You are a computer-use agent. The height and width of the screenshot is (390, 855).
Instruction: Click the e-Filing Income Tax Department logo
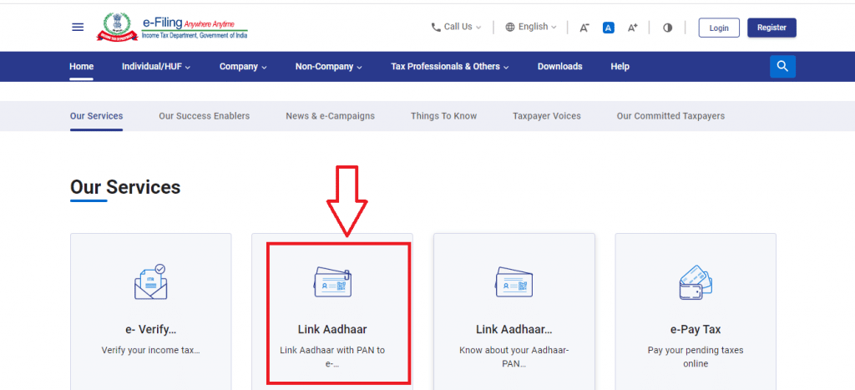pos(172,28)
